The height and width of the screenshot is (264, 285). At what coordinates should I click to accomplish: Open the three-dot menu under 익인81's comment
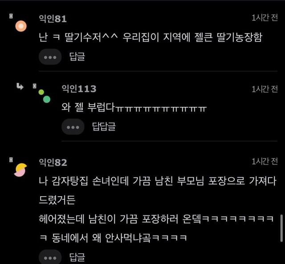click(x=50, y=57)
